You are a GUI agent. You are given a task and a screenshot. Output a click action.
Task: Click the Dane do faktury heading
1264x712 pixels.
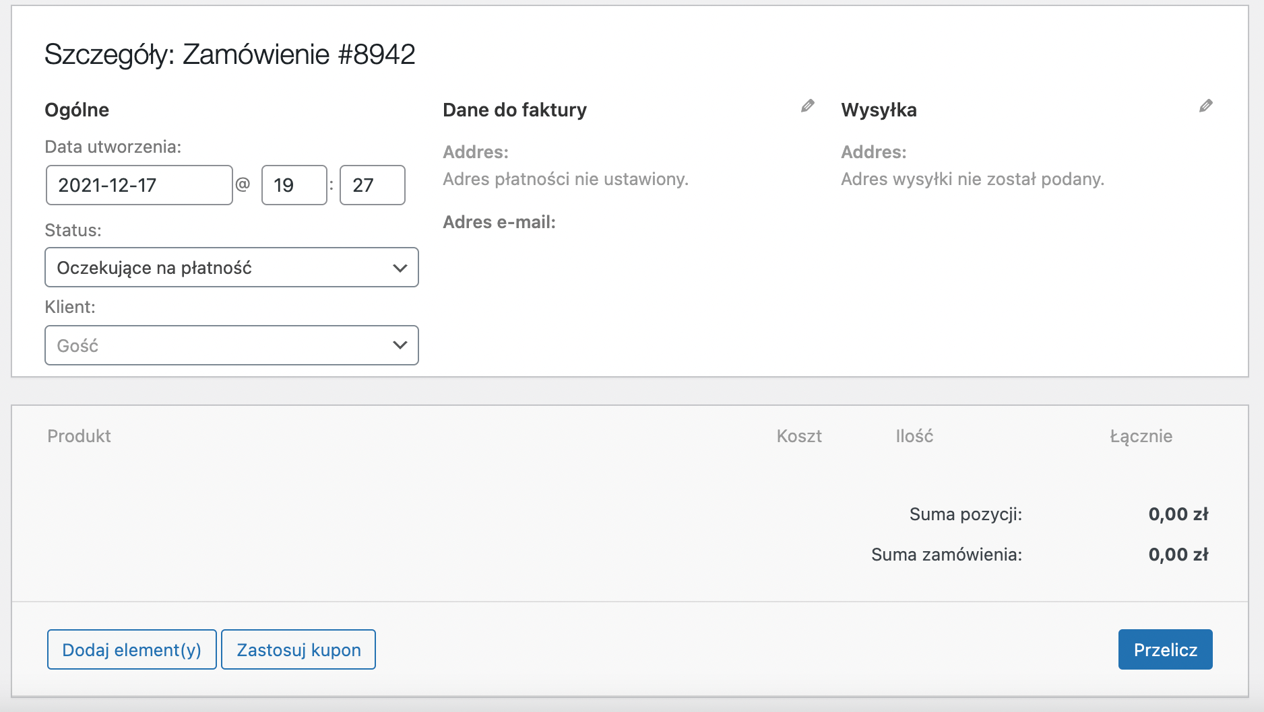pos(515,110)
